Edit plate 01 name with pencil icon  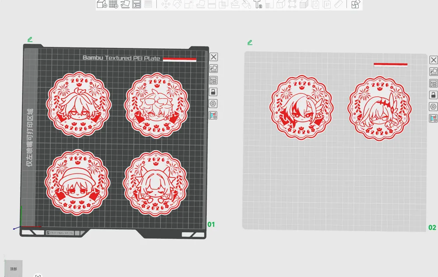(x=30, y=39)
